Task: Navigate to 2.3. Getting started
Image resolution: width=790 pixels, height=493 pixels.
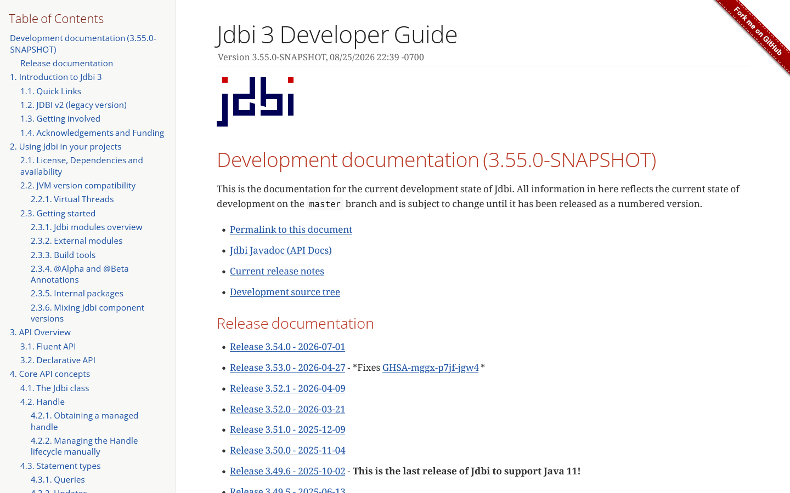Action: coord(58,214)
